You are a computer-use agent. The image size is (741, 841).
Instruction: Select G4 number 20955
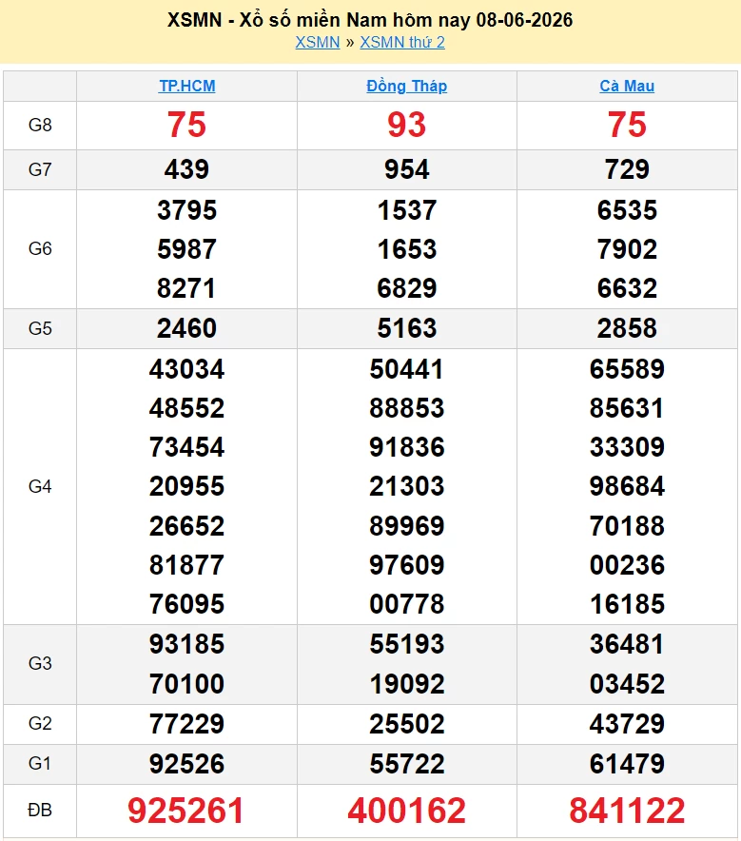pyautogui.click(x=186, y=486)
